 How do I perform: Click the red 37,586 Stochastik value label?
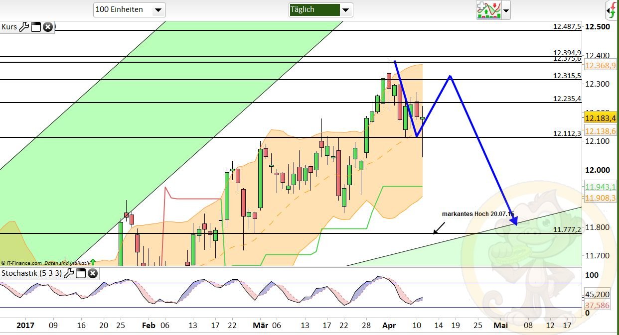[598, 304]
